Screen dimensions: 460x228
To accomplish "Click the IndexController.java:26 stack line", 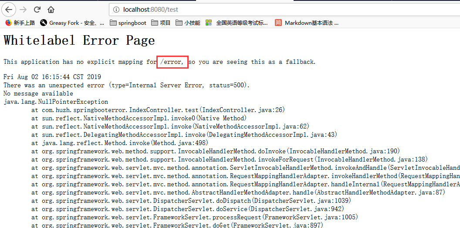I will click(158, 110).
